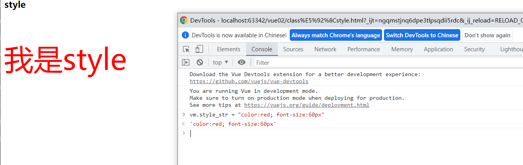Click Switch DevTools to Chinese button
The width and height of the screenshot is (523, 165).
tap(422, 35)
